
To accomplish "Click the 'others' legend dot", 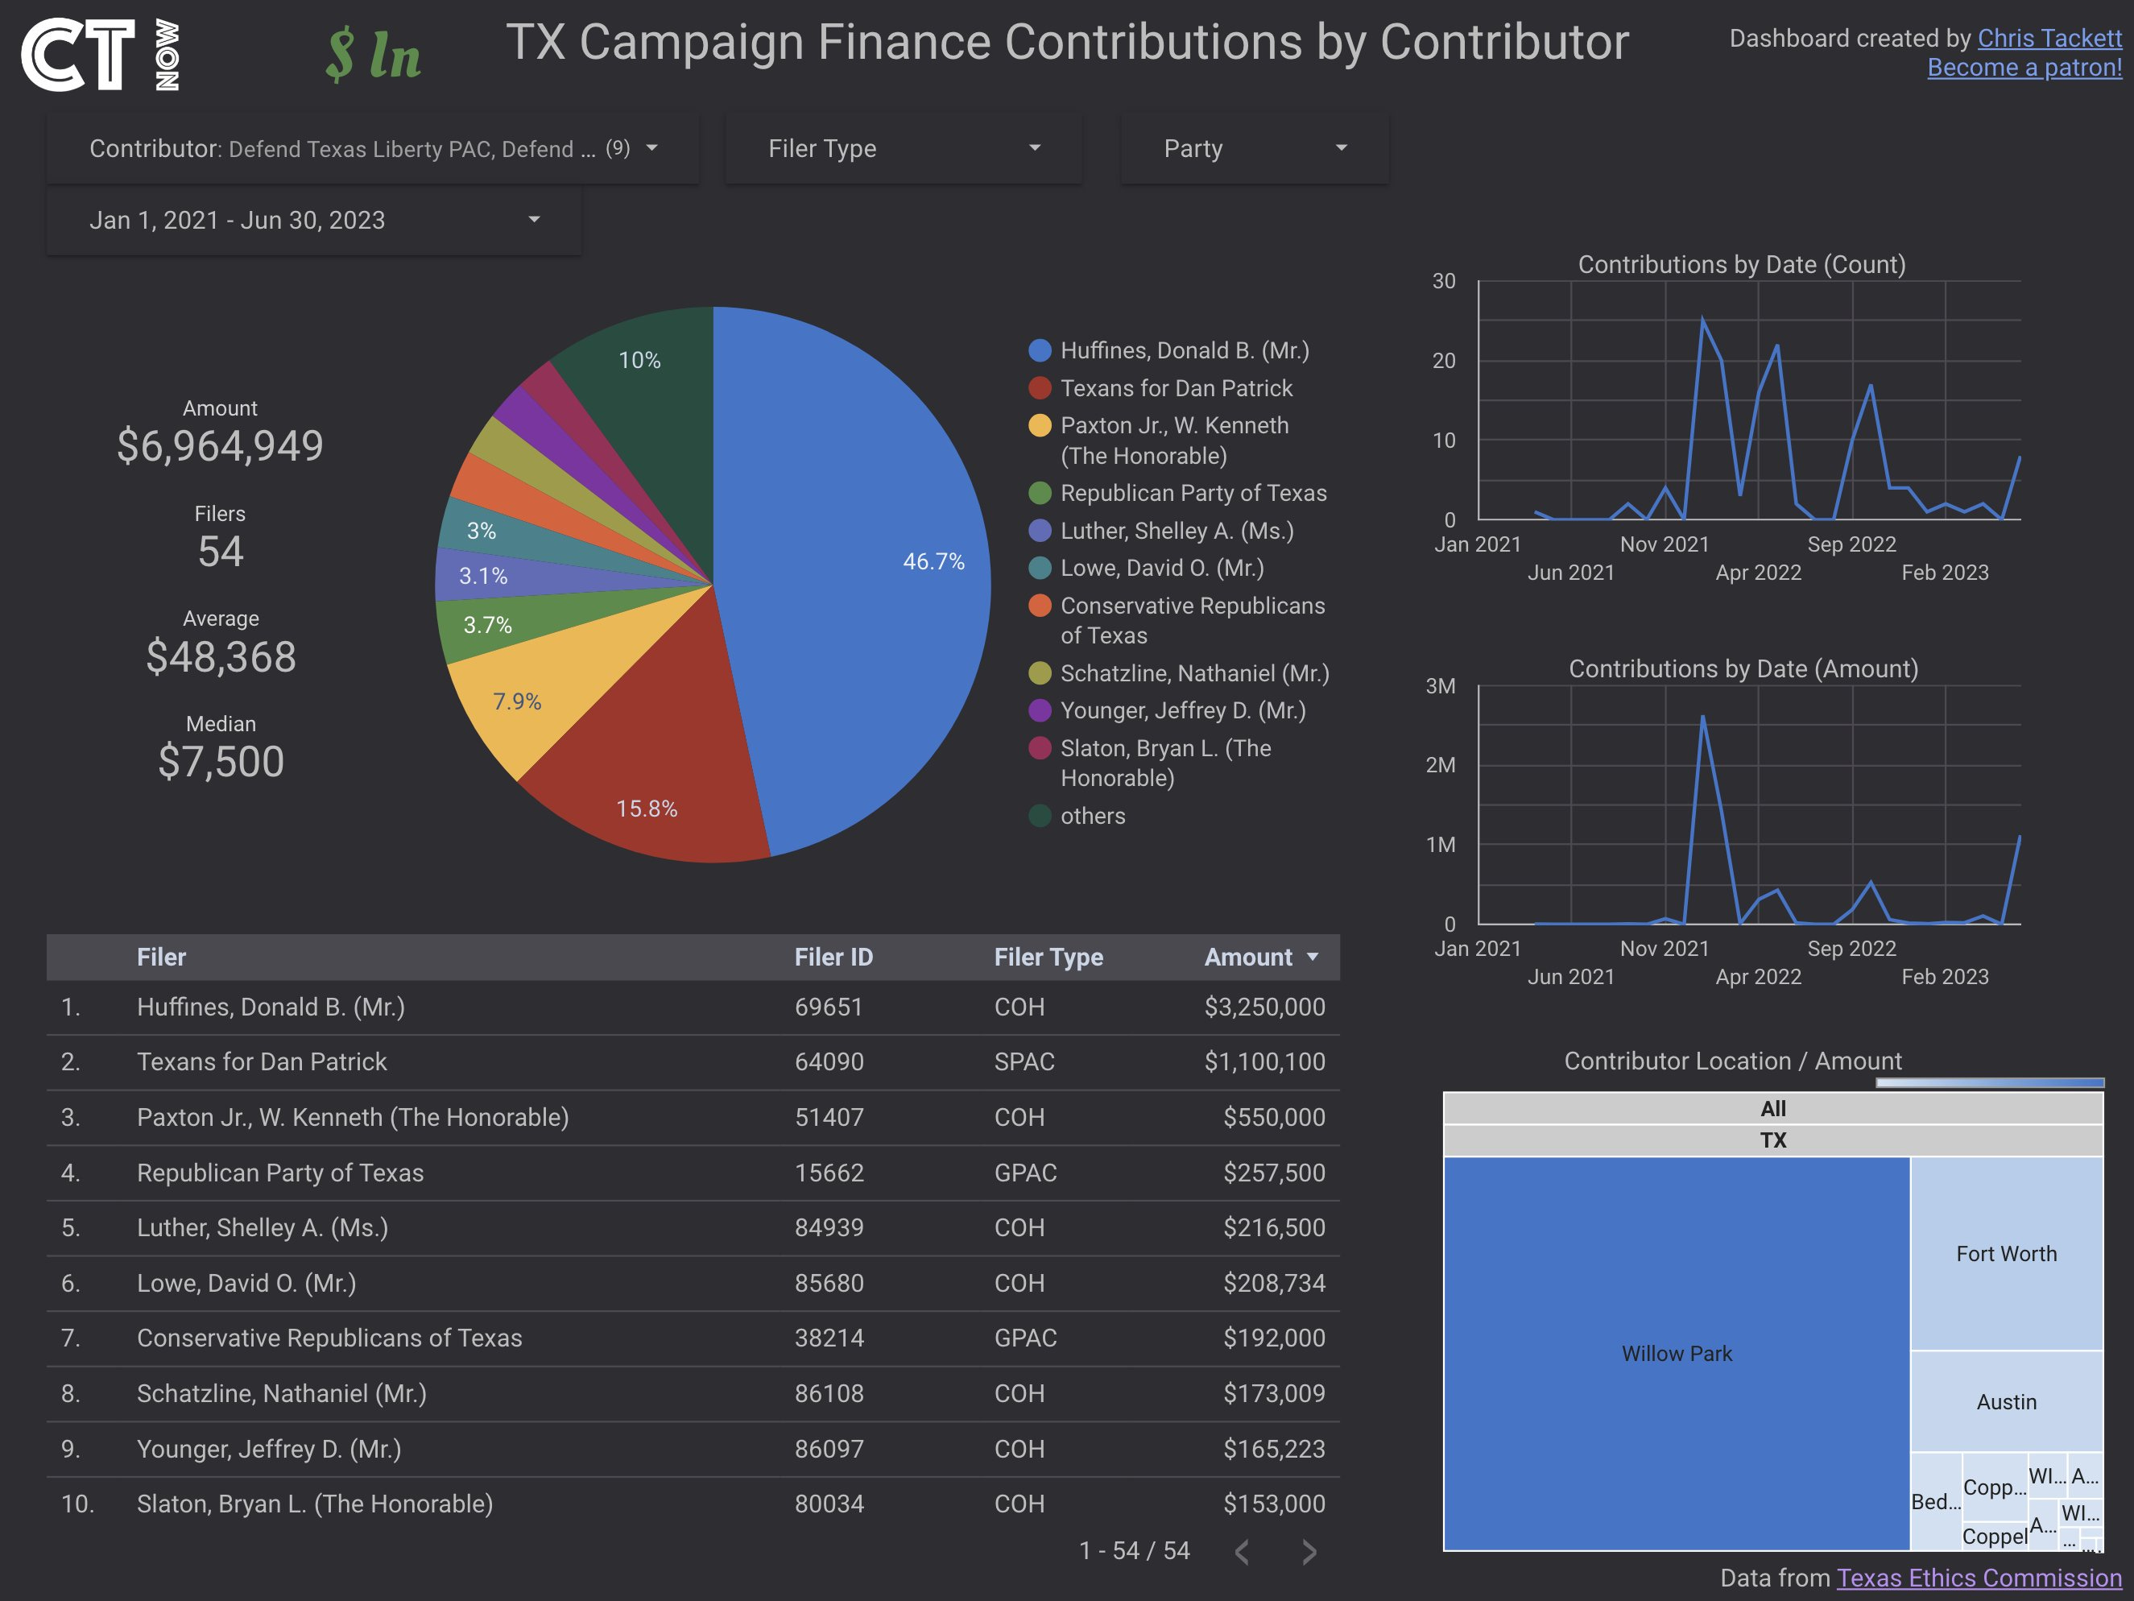I will coord(1039,816).
